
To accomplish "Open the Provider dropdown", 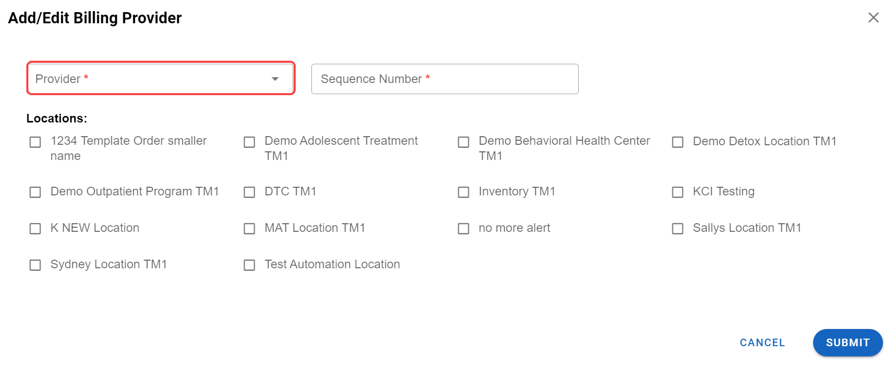I will pyautogui.click(x=152, y=78).
